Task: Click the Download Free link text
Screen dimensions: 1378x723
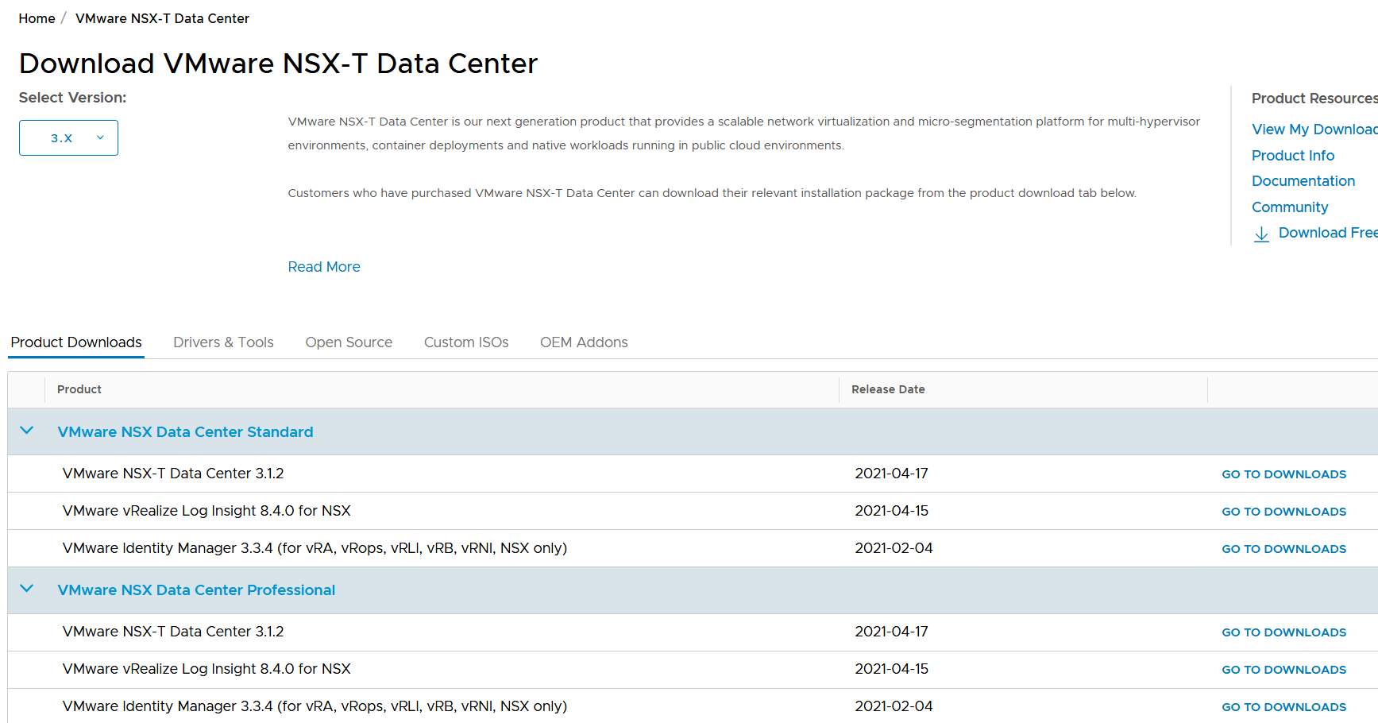Action: [x=1328, y=233]
